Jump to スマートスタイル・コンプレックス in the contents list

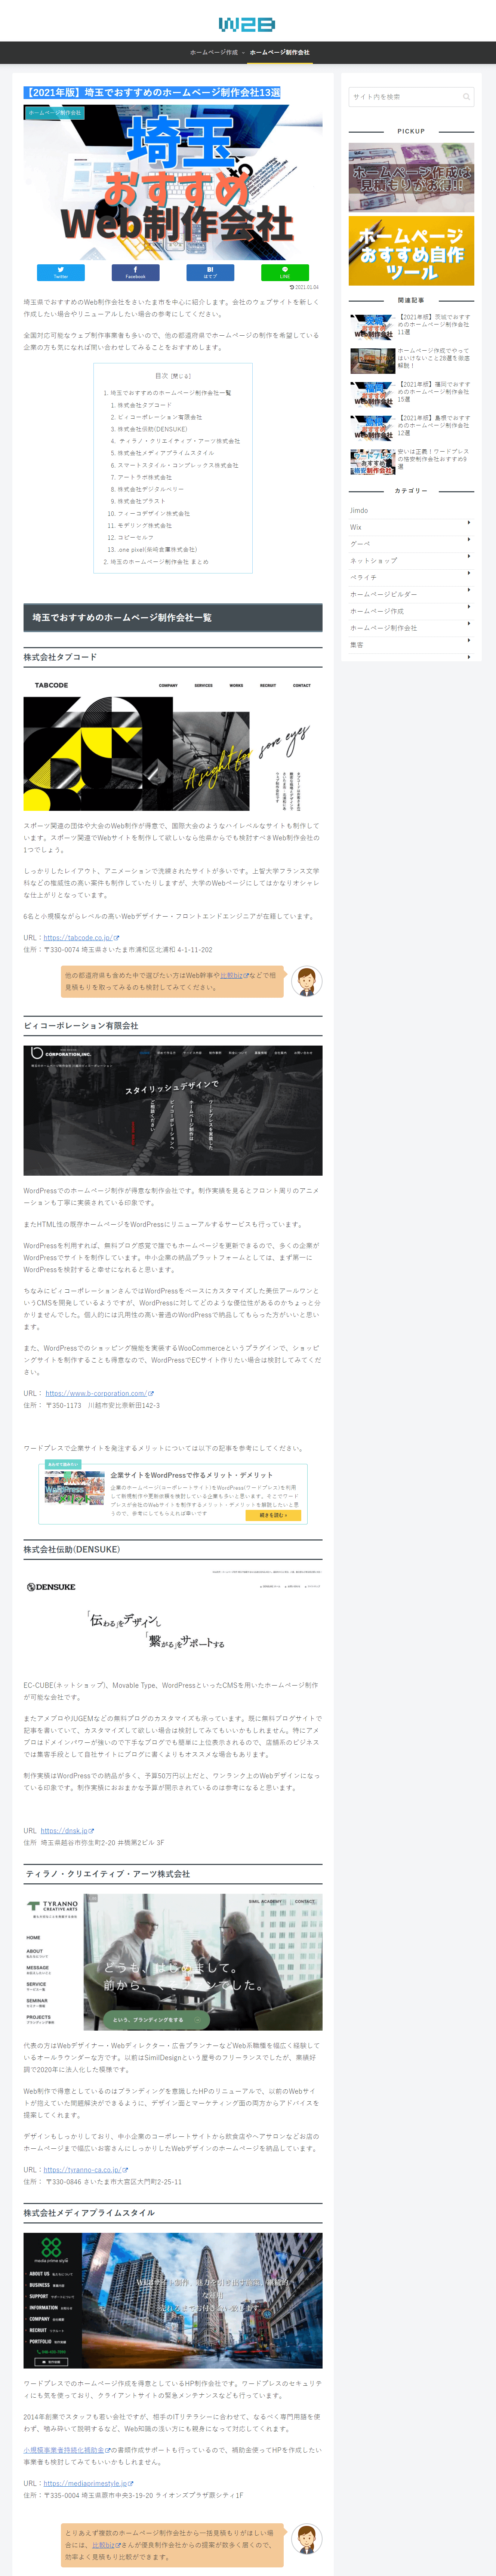(x=178, y=465)
